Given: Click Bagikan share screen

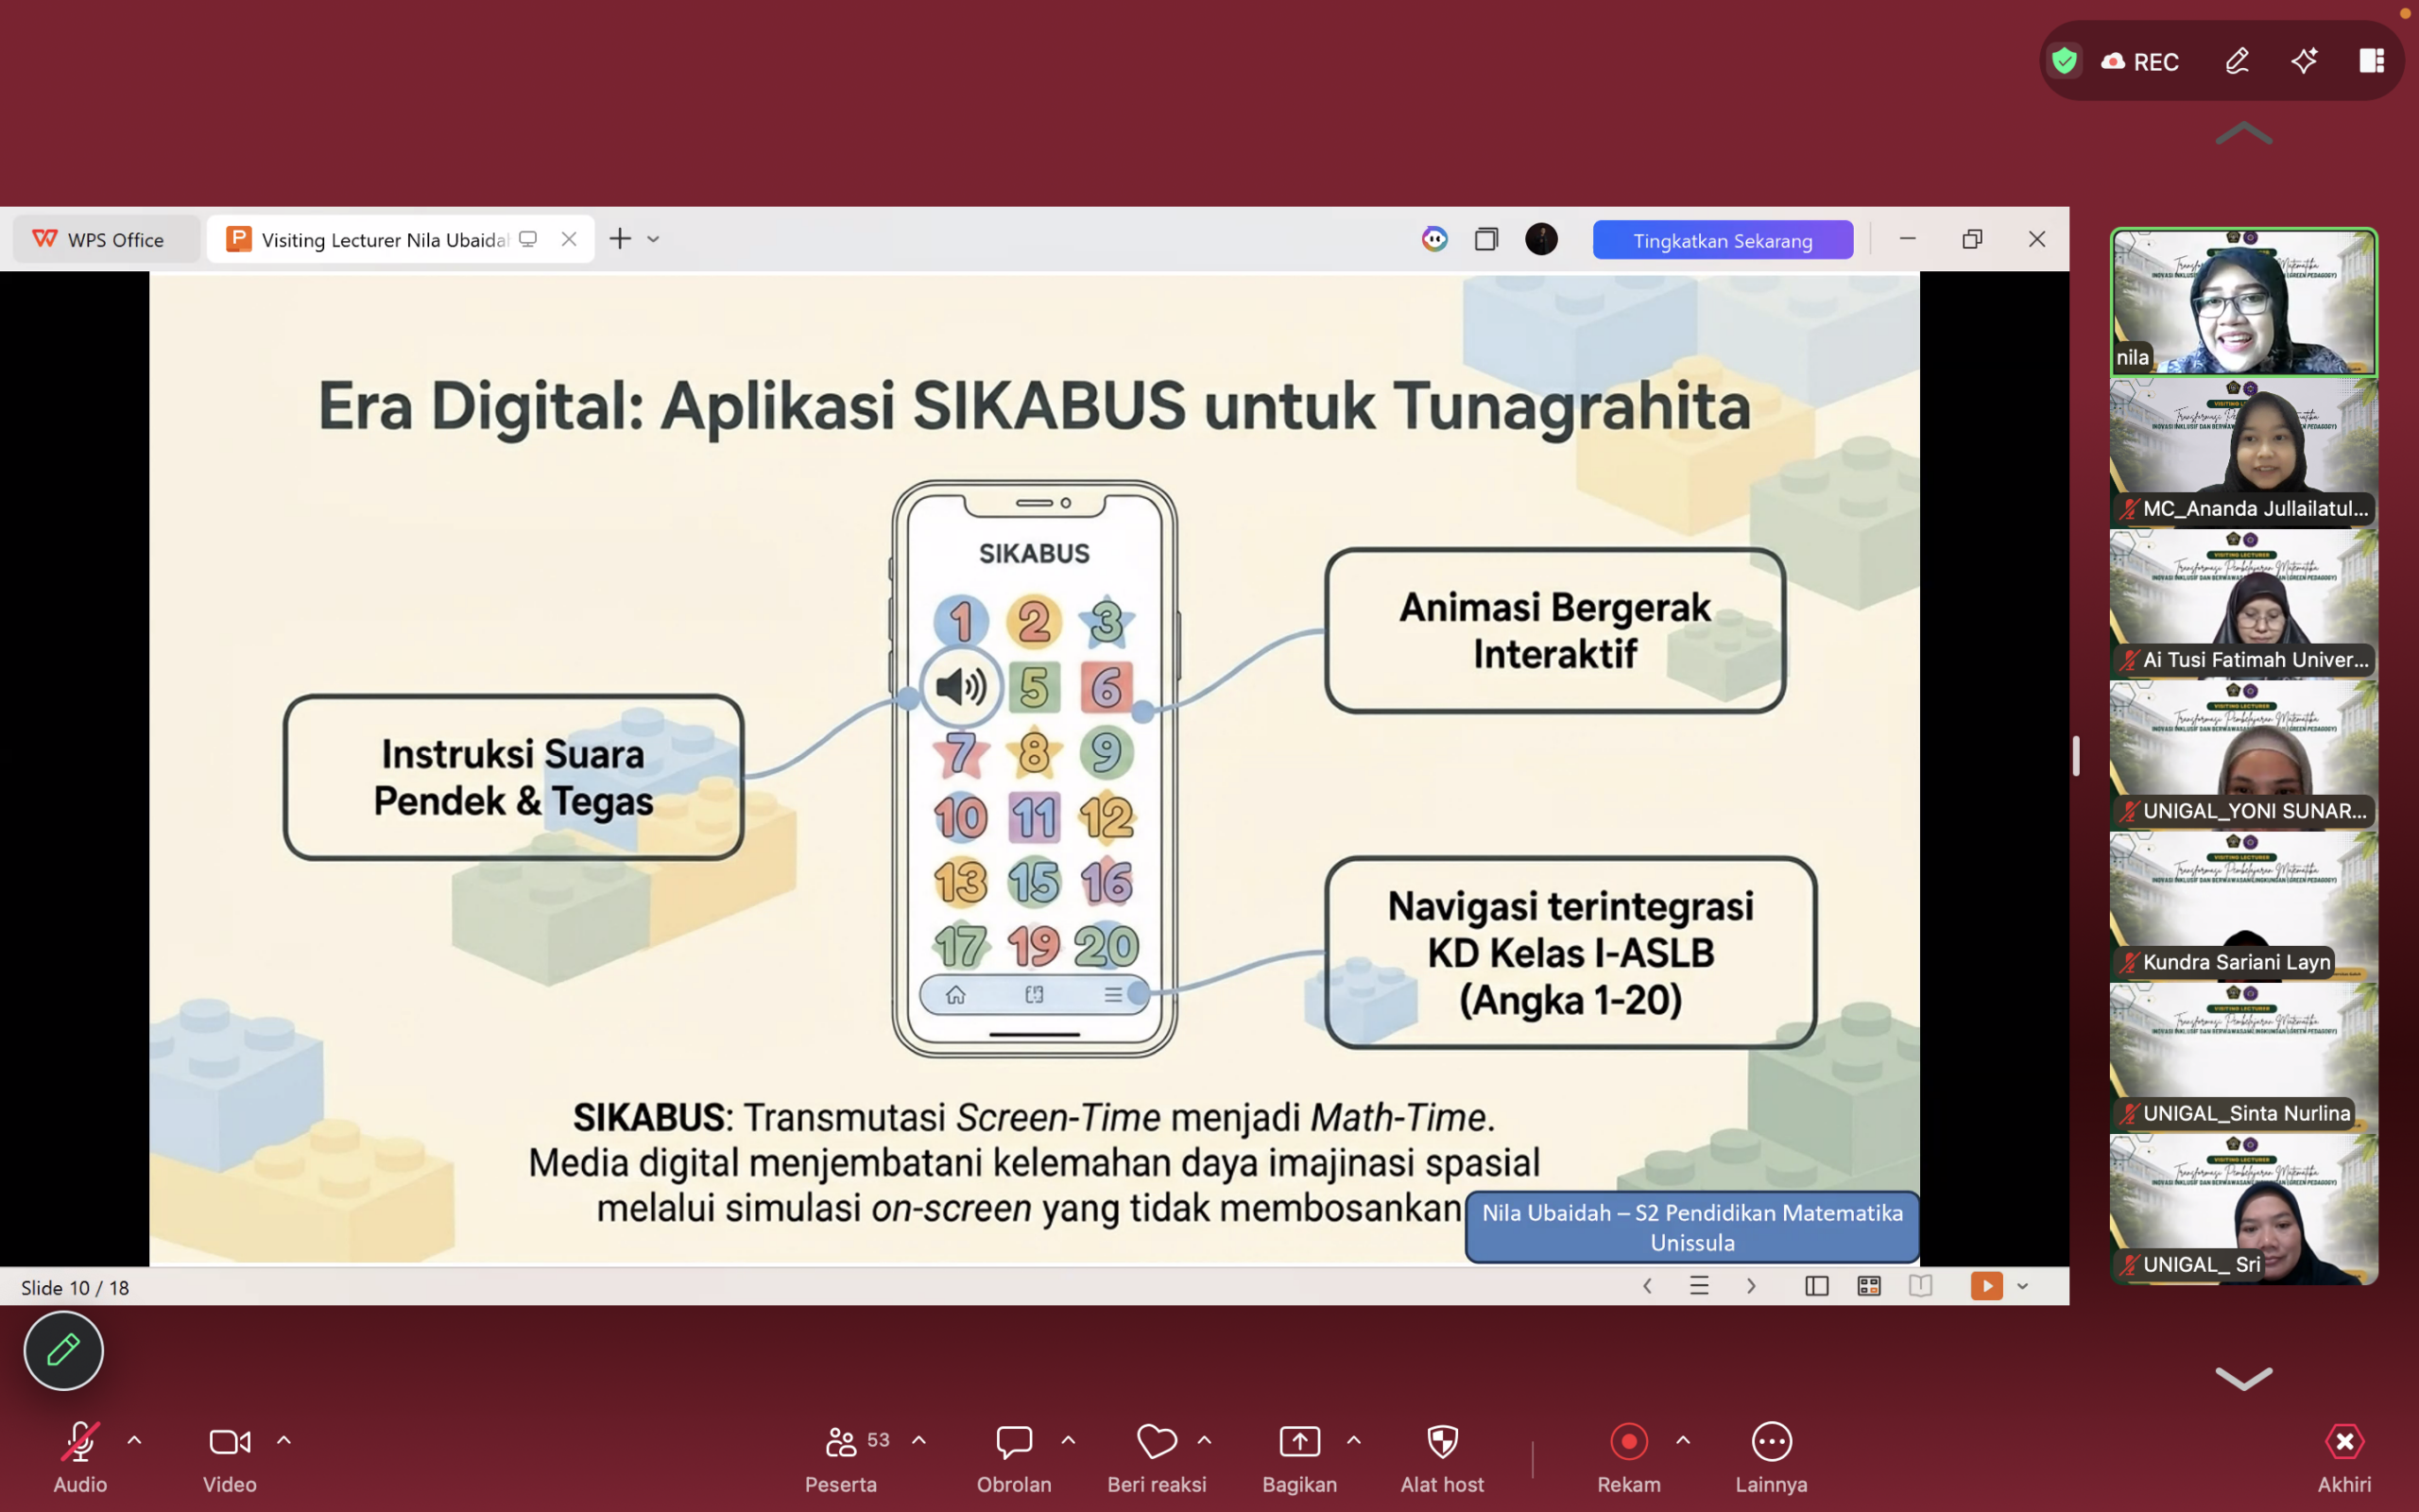Looking at the screenshot, I should coord(1299,1456).
